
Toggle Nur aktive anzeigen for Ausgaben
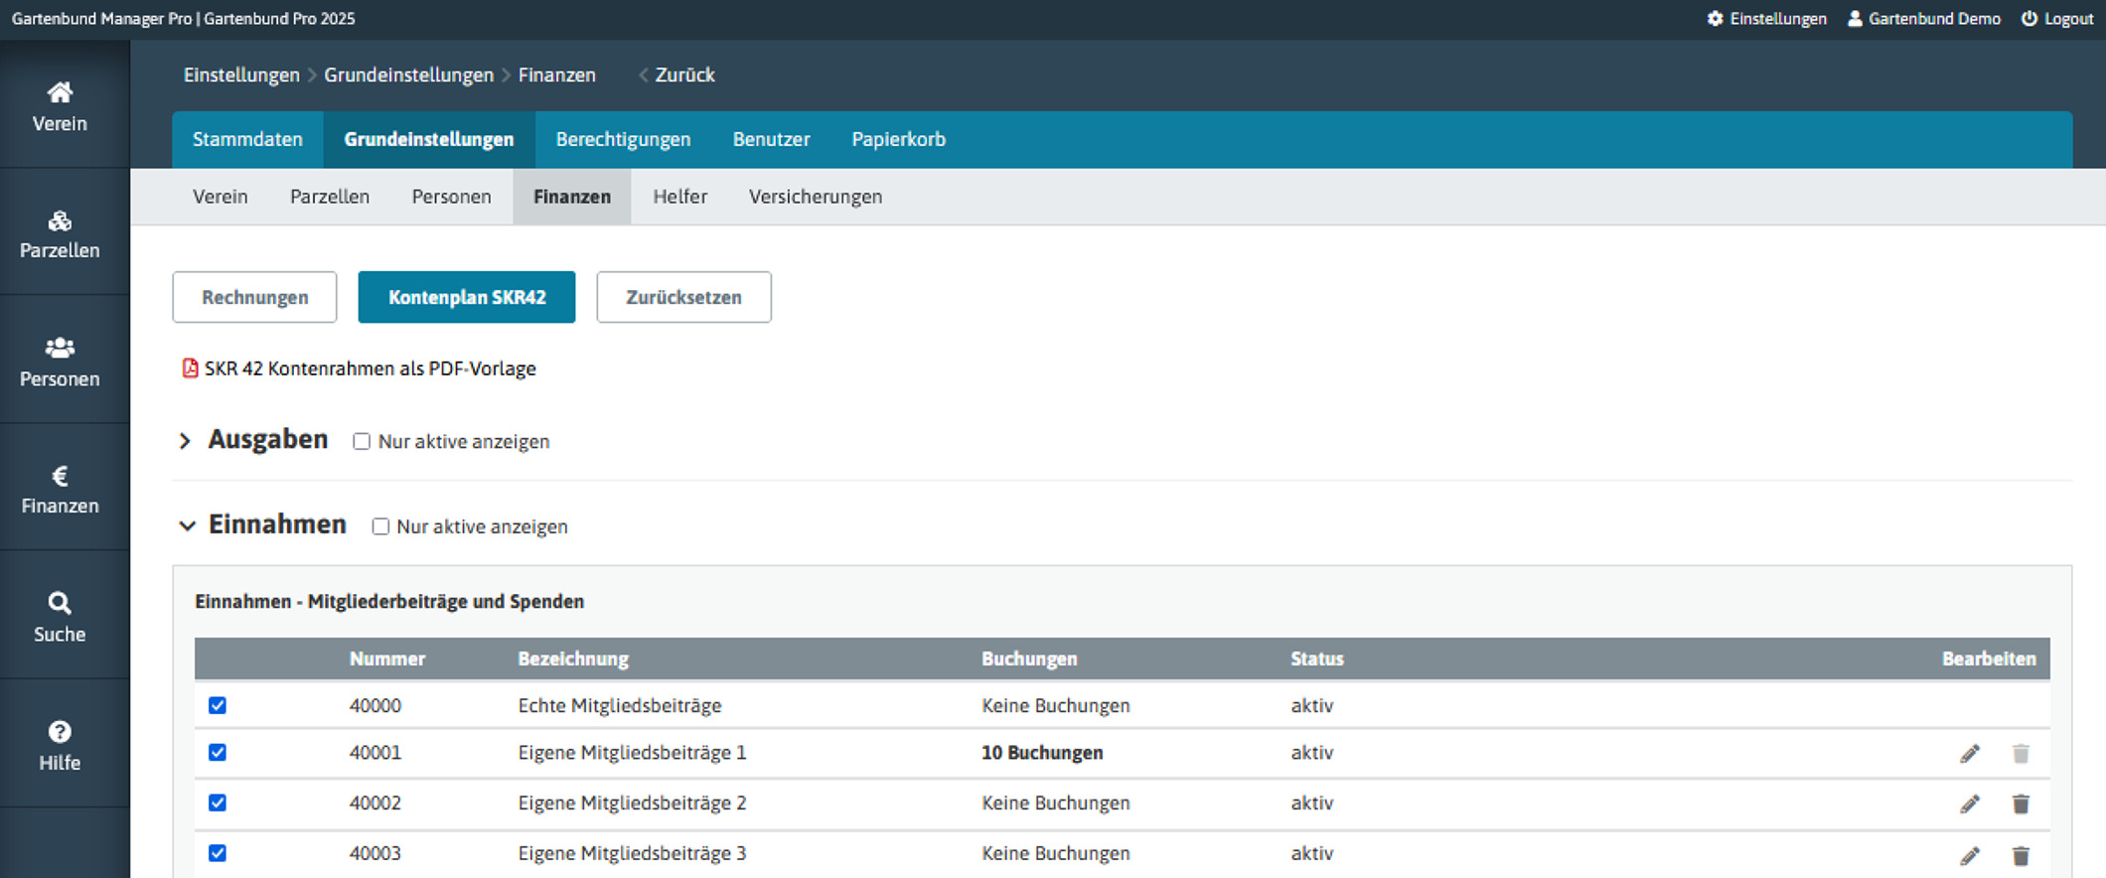coord(362,442)
